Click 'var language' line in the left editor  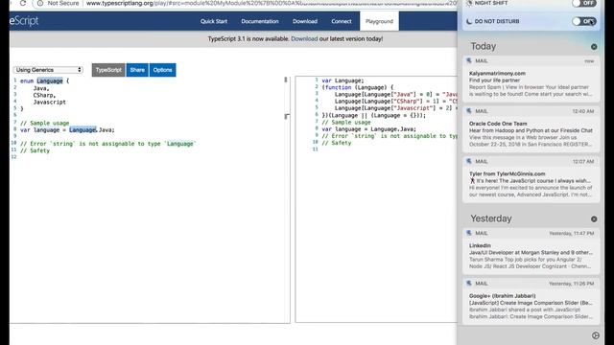(67, 130)
